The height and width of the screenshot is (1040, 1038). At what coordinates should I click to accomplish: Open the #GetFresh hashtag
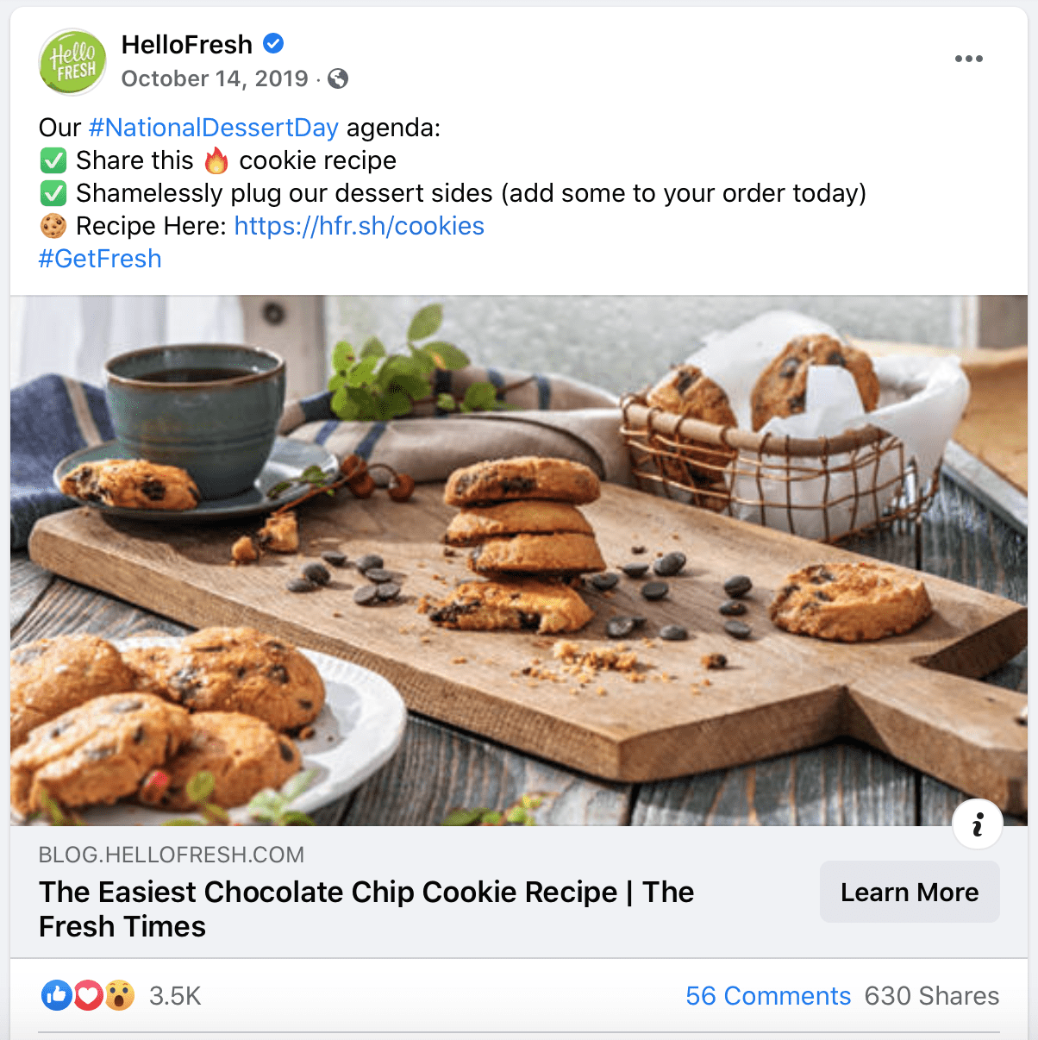coord(100,259)
